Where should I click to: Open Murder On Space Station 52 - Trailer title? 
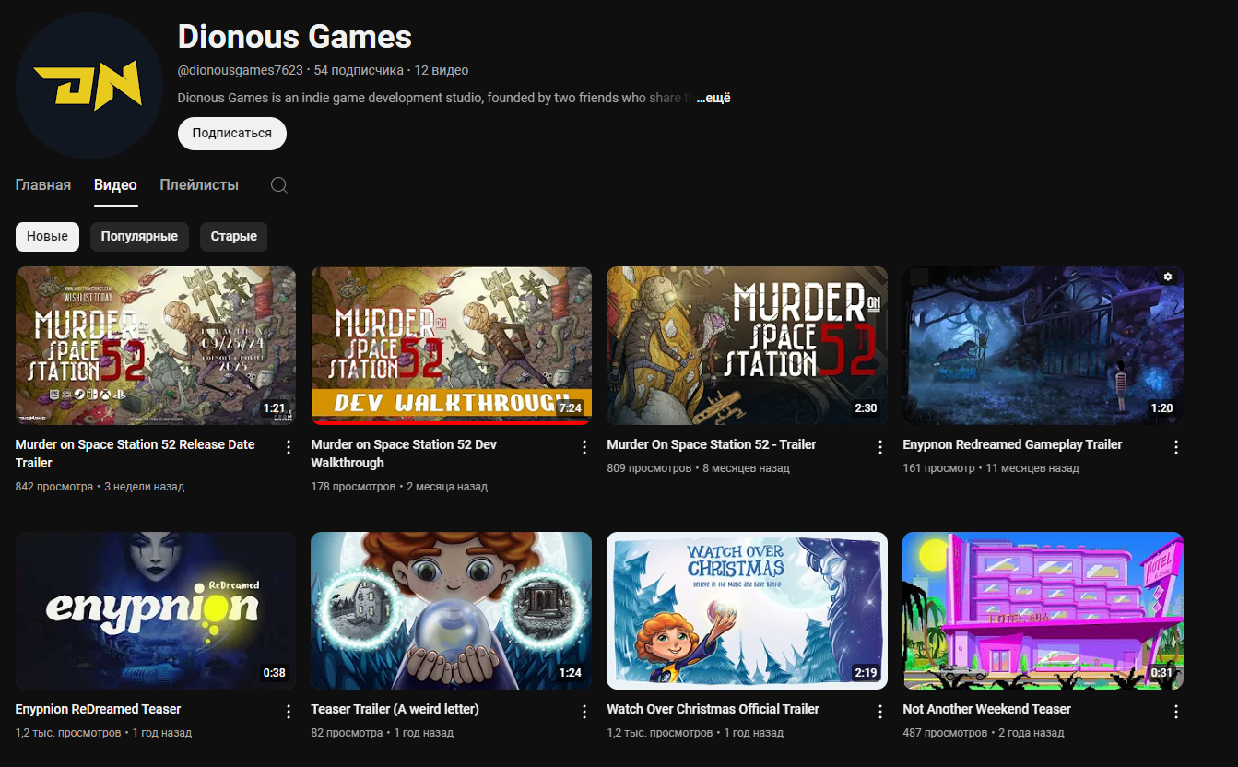712,444
